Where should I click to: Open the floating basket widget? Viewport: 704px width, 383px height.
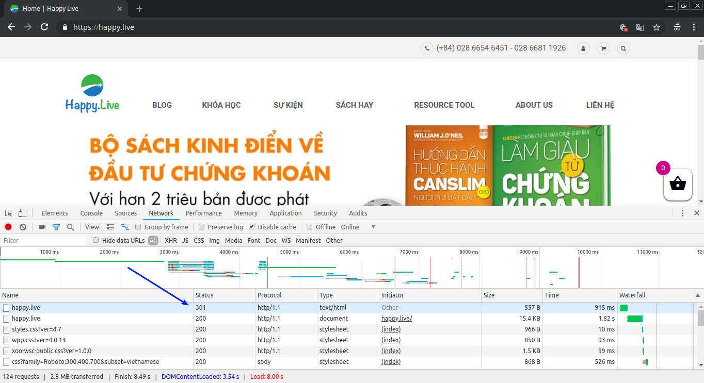pos(678,185)
